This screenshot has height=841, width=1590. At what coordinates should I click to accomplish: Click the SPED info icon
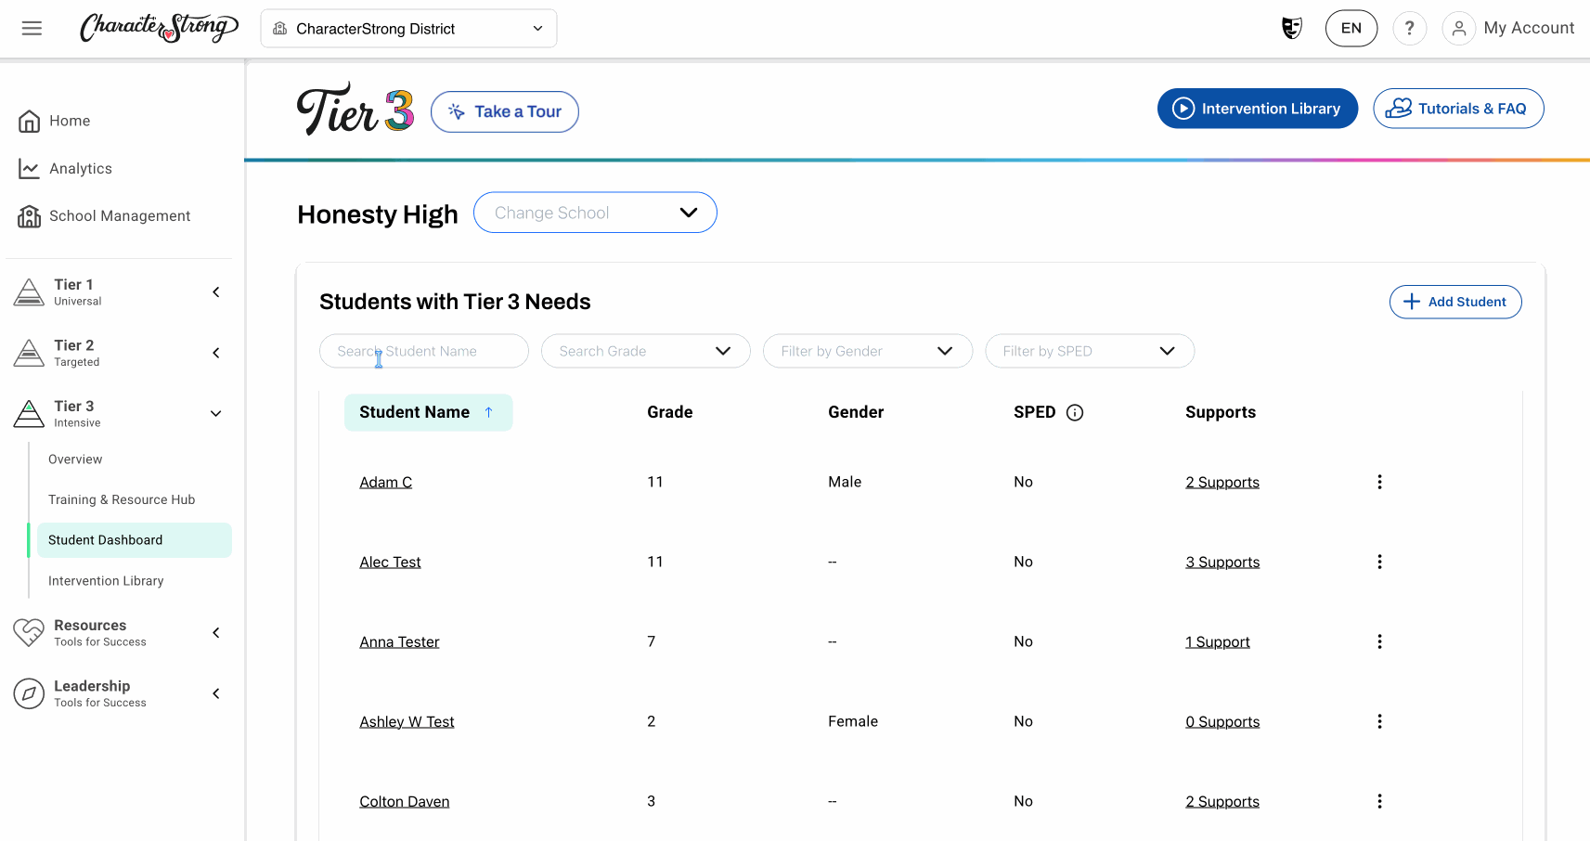point(1075,412)
